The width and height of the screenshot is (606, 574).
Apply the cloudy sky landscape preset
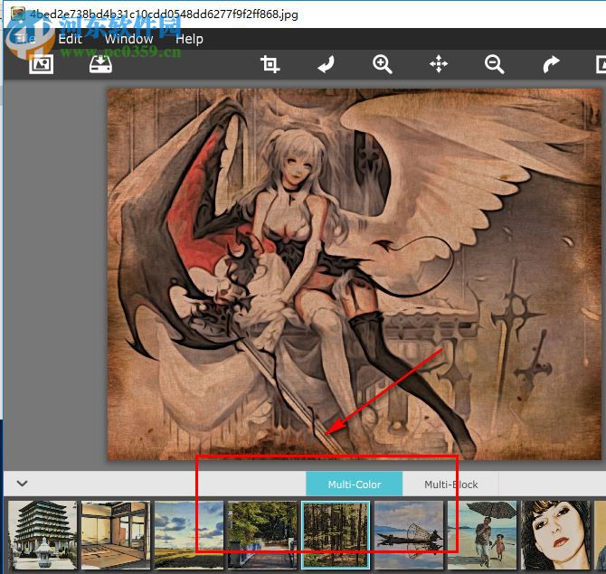coord(189,535)
